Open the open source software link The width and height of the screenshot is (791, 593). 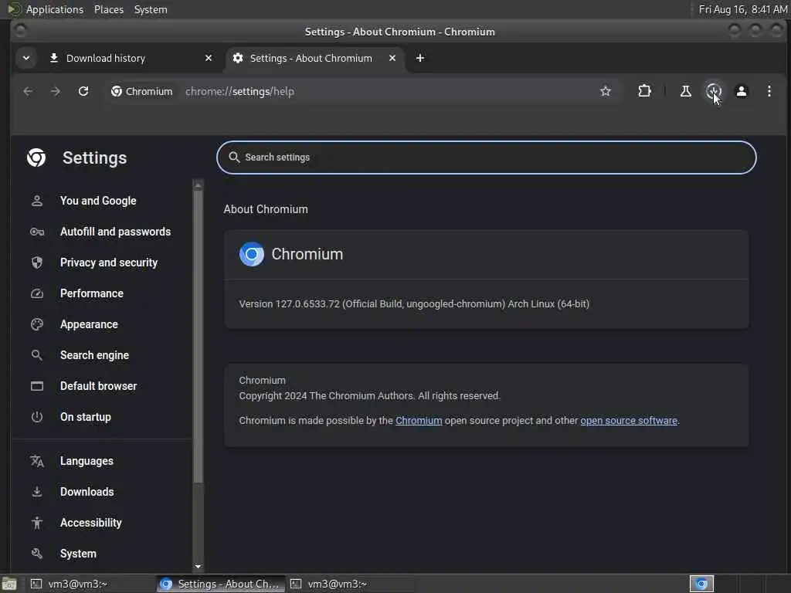[x=629, y=421]
